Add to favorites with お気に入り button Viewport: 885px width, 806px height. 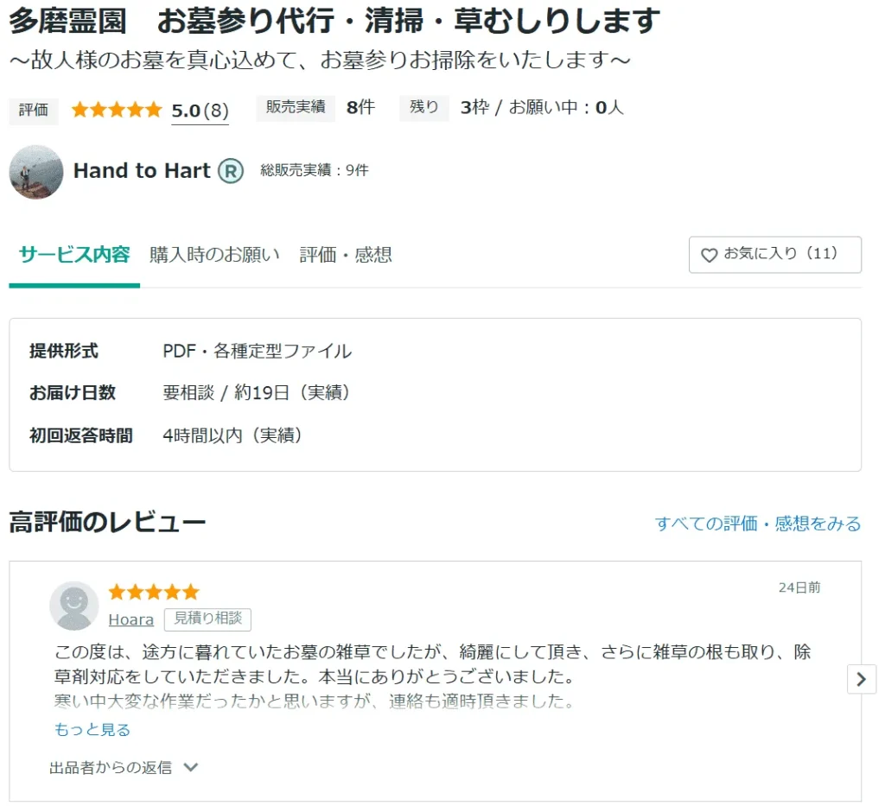click(774, 255)
